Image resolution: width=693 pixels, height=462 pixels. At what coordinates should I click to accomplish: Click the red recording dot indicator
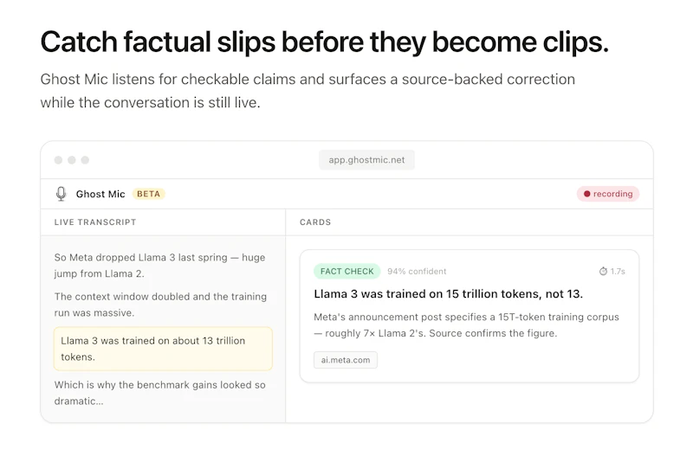pos(587,194)
